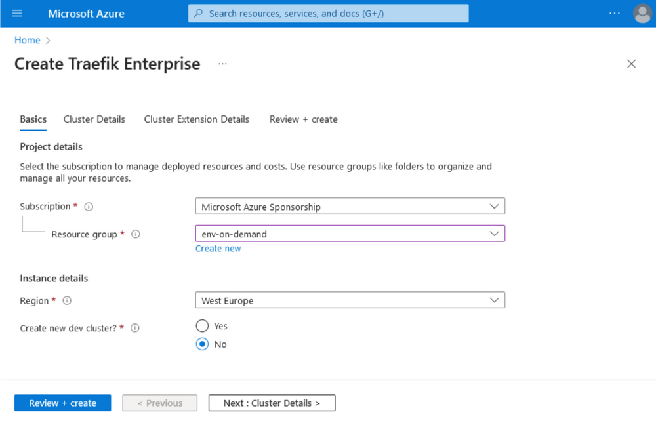The image size is (656, 427).
Task: Click Resource group info icon
Action: tap(135, 234)
